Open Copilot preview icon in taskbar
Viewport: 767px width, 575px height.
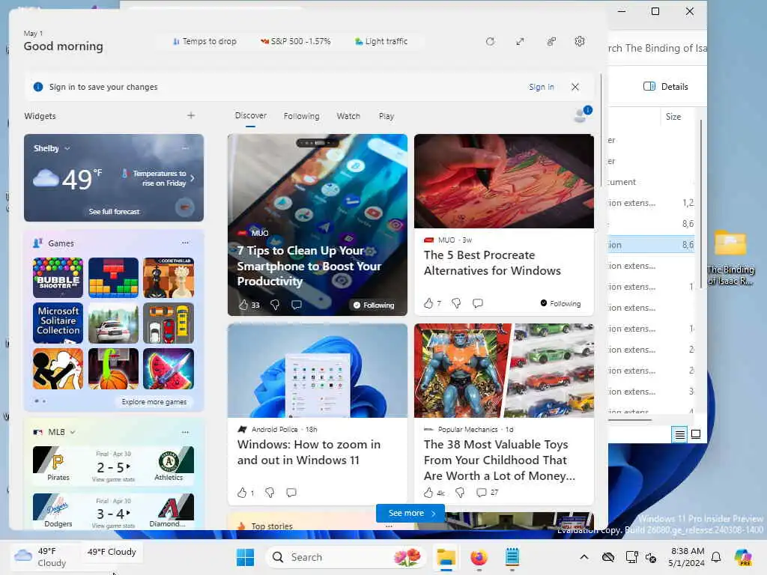[743, 557]
